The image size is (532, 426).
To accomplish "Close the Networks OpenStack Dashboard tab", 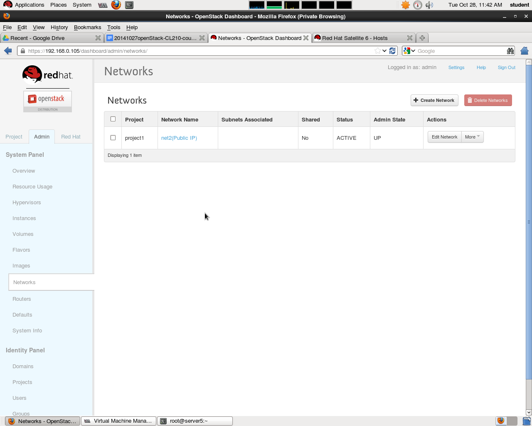I will [x=306, y=38].
